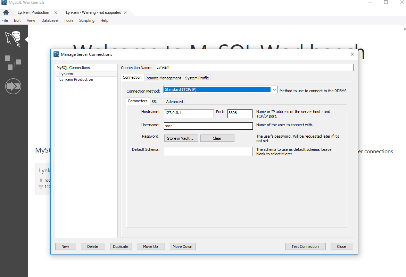406x277 pixels.
Task: Switch to Lynkem Warning not supported tab
Action: click(94, 12)
